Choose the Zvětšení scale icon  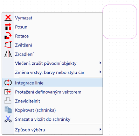(8, 45)
